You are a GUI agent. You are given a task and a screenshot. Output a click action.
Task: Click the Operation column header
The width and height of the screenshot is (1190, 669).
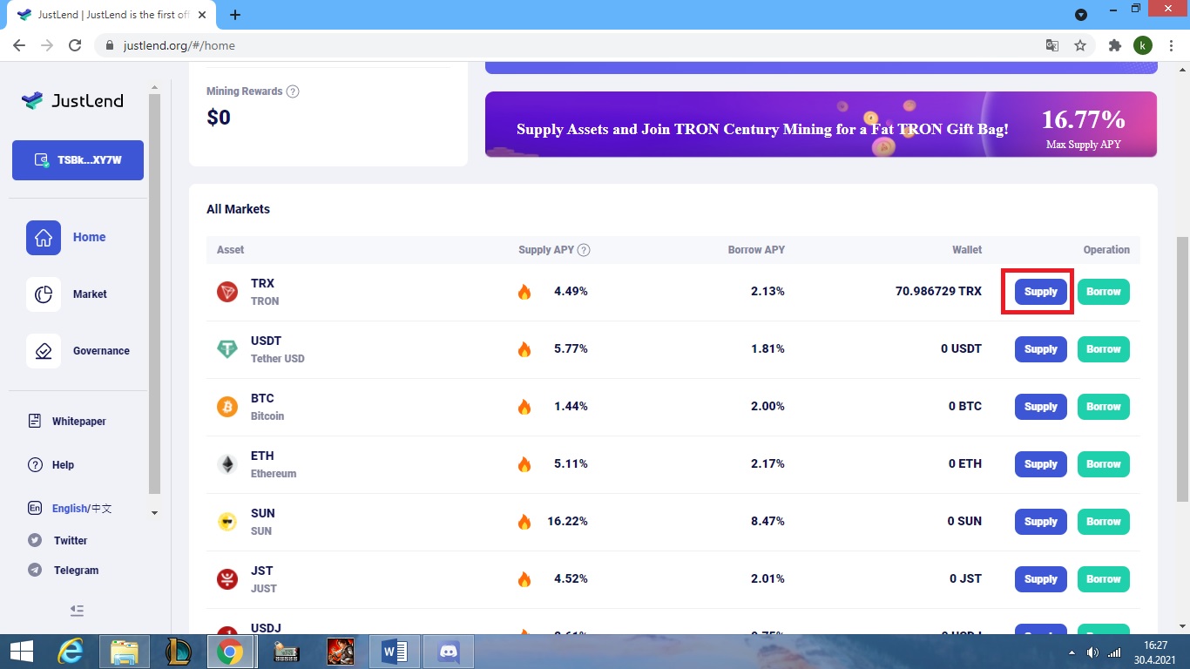coord(1106,250)
